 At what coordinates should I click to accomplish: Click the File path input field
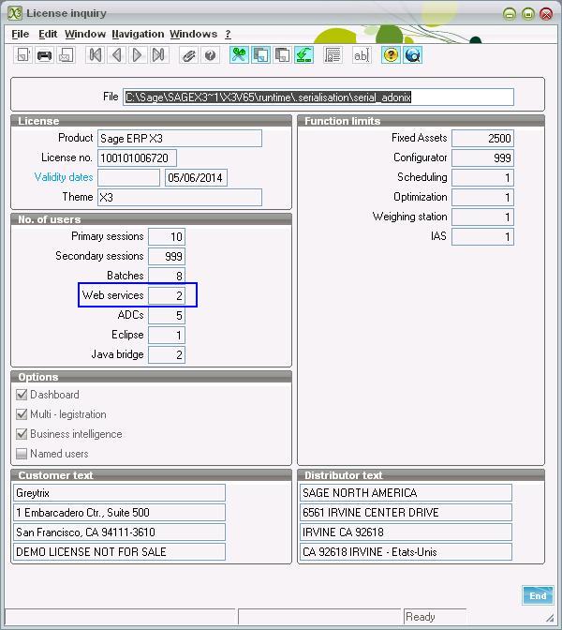(x=318, y=97)
